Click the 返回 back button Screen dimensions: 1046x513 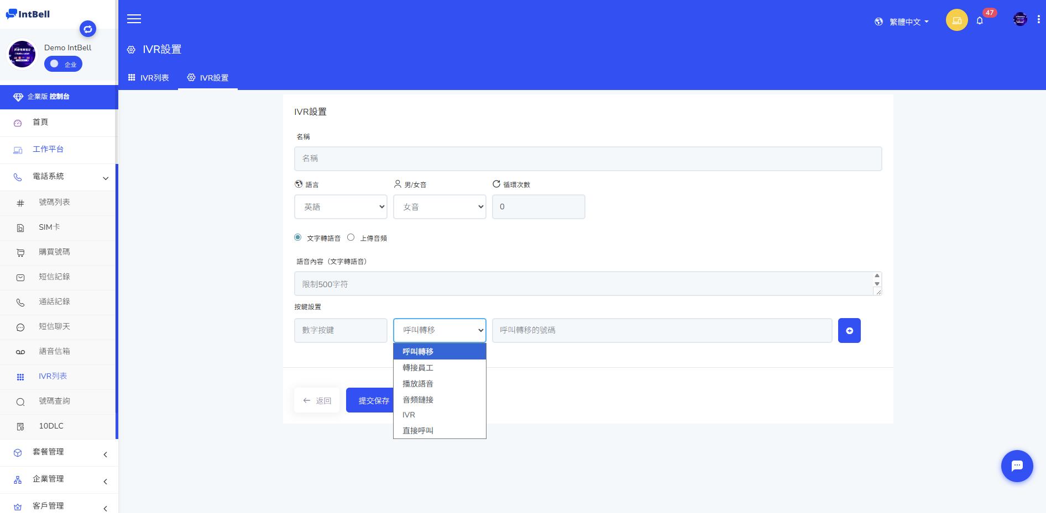coord(317,400)
